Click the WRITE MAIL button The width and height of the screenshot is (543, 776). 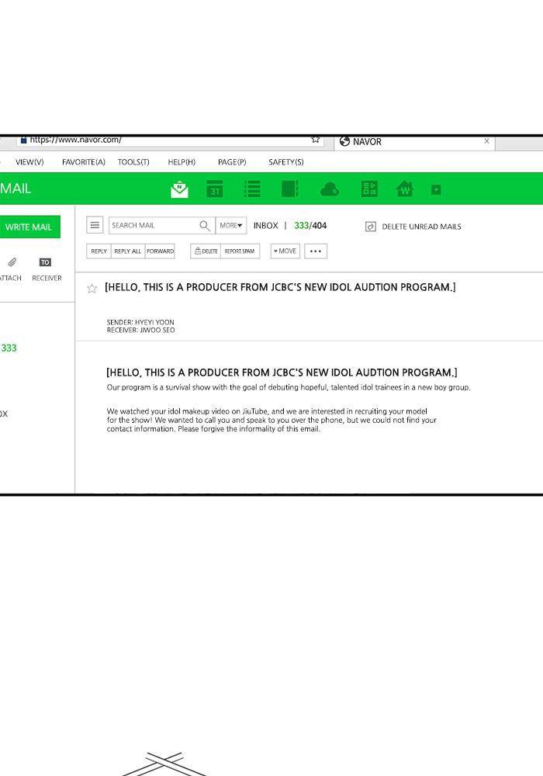(29, 227)
